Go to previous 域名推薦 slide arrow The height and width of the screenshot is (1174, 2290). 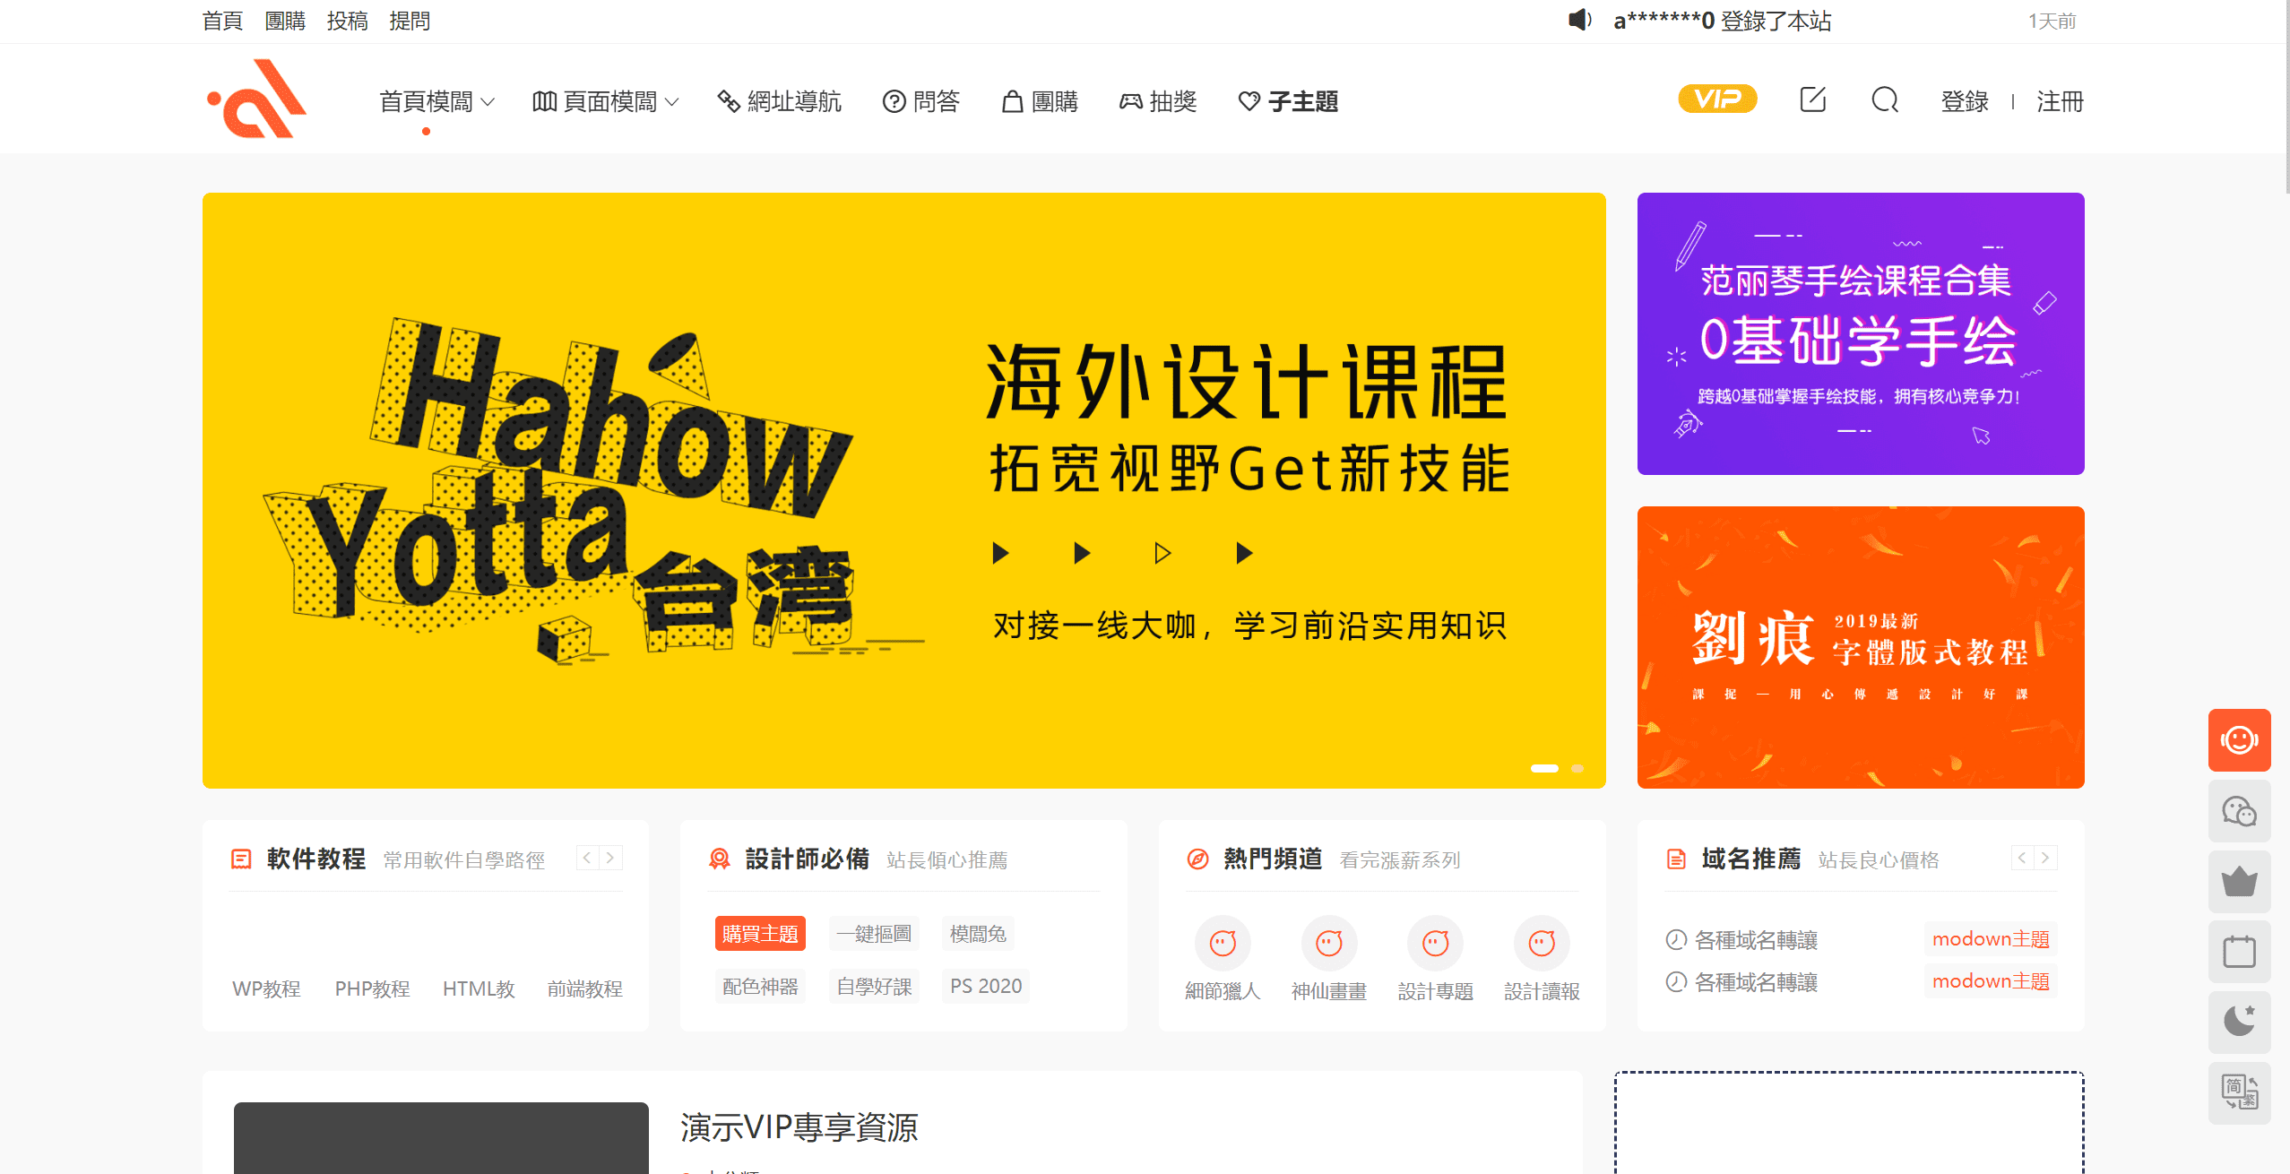[x=2022, y=858]
